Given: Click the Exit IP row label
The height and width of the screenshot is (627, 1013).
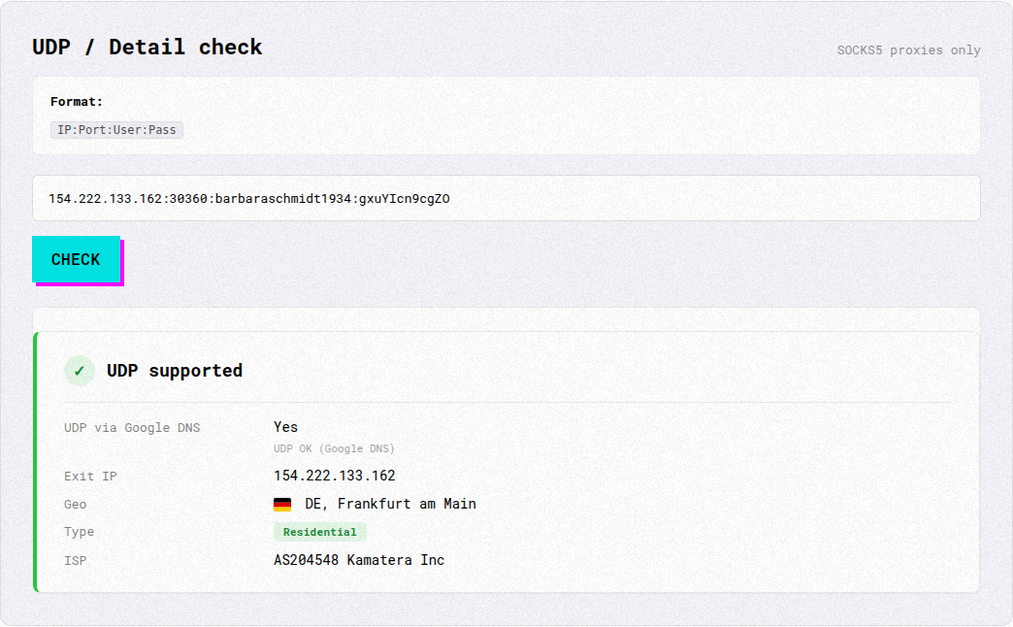Looking at the screenshot, I should click(x=90, y=477).
